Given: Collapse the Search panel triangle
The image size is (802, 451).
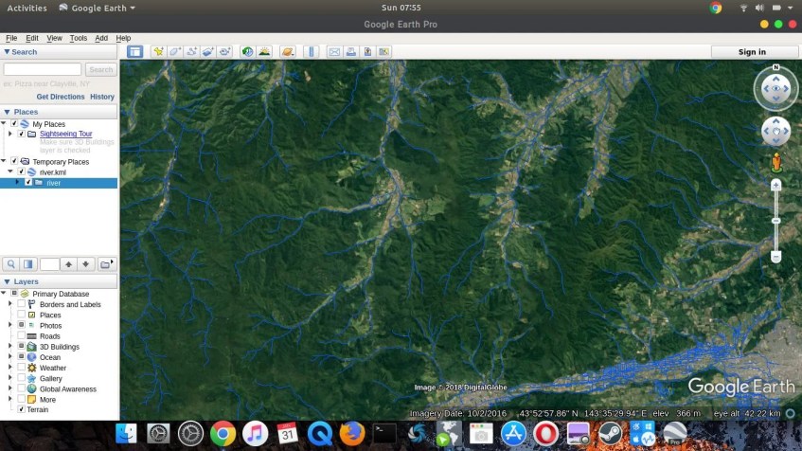Looking at the screenshot, I should (x=7, y=52).
